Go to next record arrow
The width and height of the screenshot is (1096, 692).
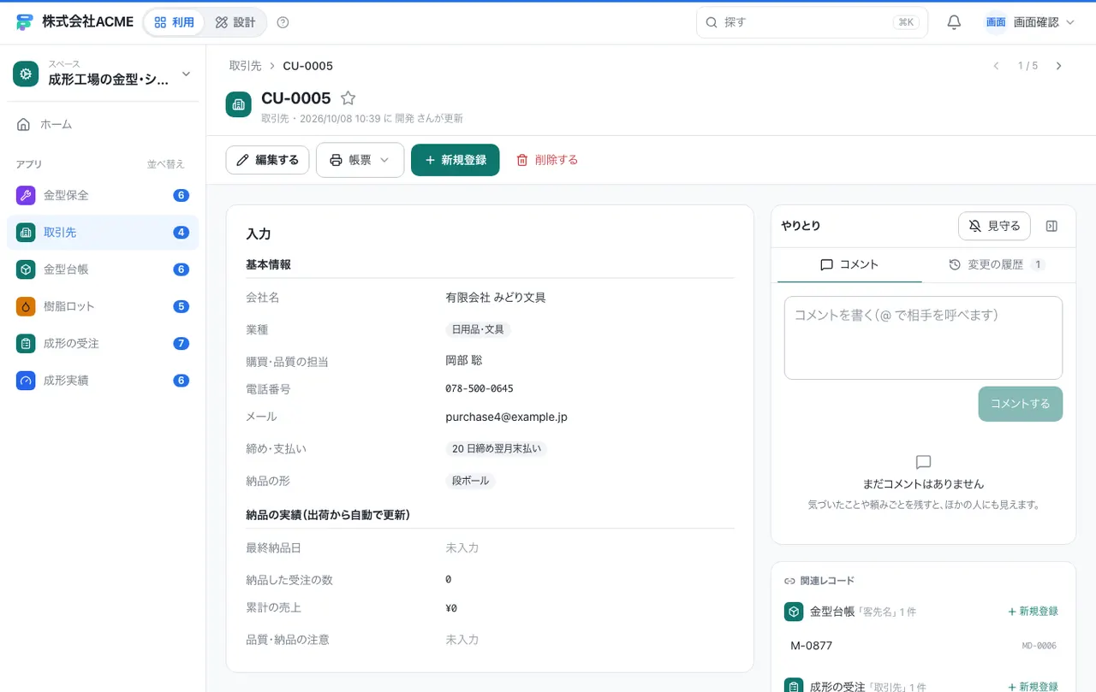(1059, 66)
